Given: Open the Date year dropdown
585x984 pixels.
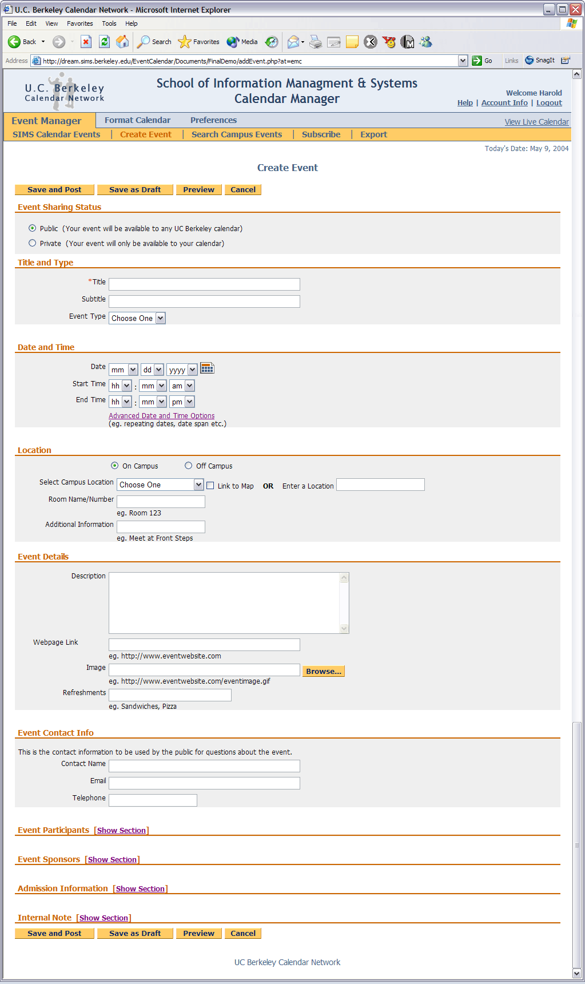Looking at the screenshot, I should pyautogui.click(x=182, y=370).
